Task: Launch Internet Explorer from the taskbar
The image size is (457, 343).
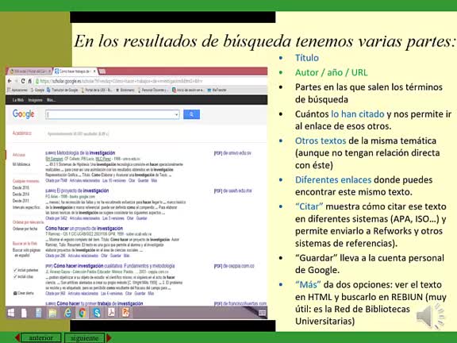Action: pos(67,313)
